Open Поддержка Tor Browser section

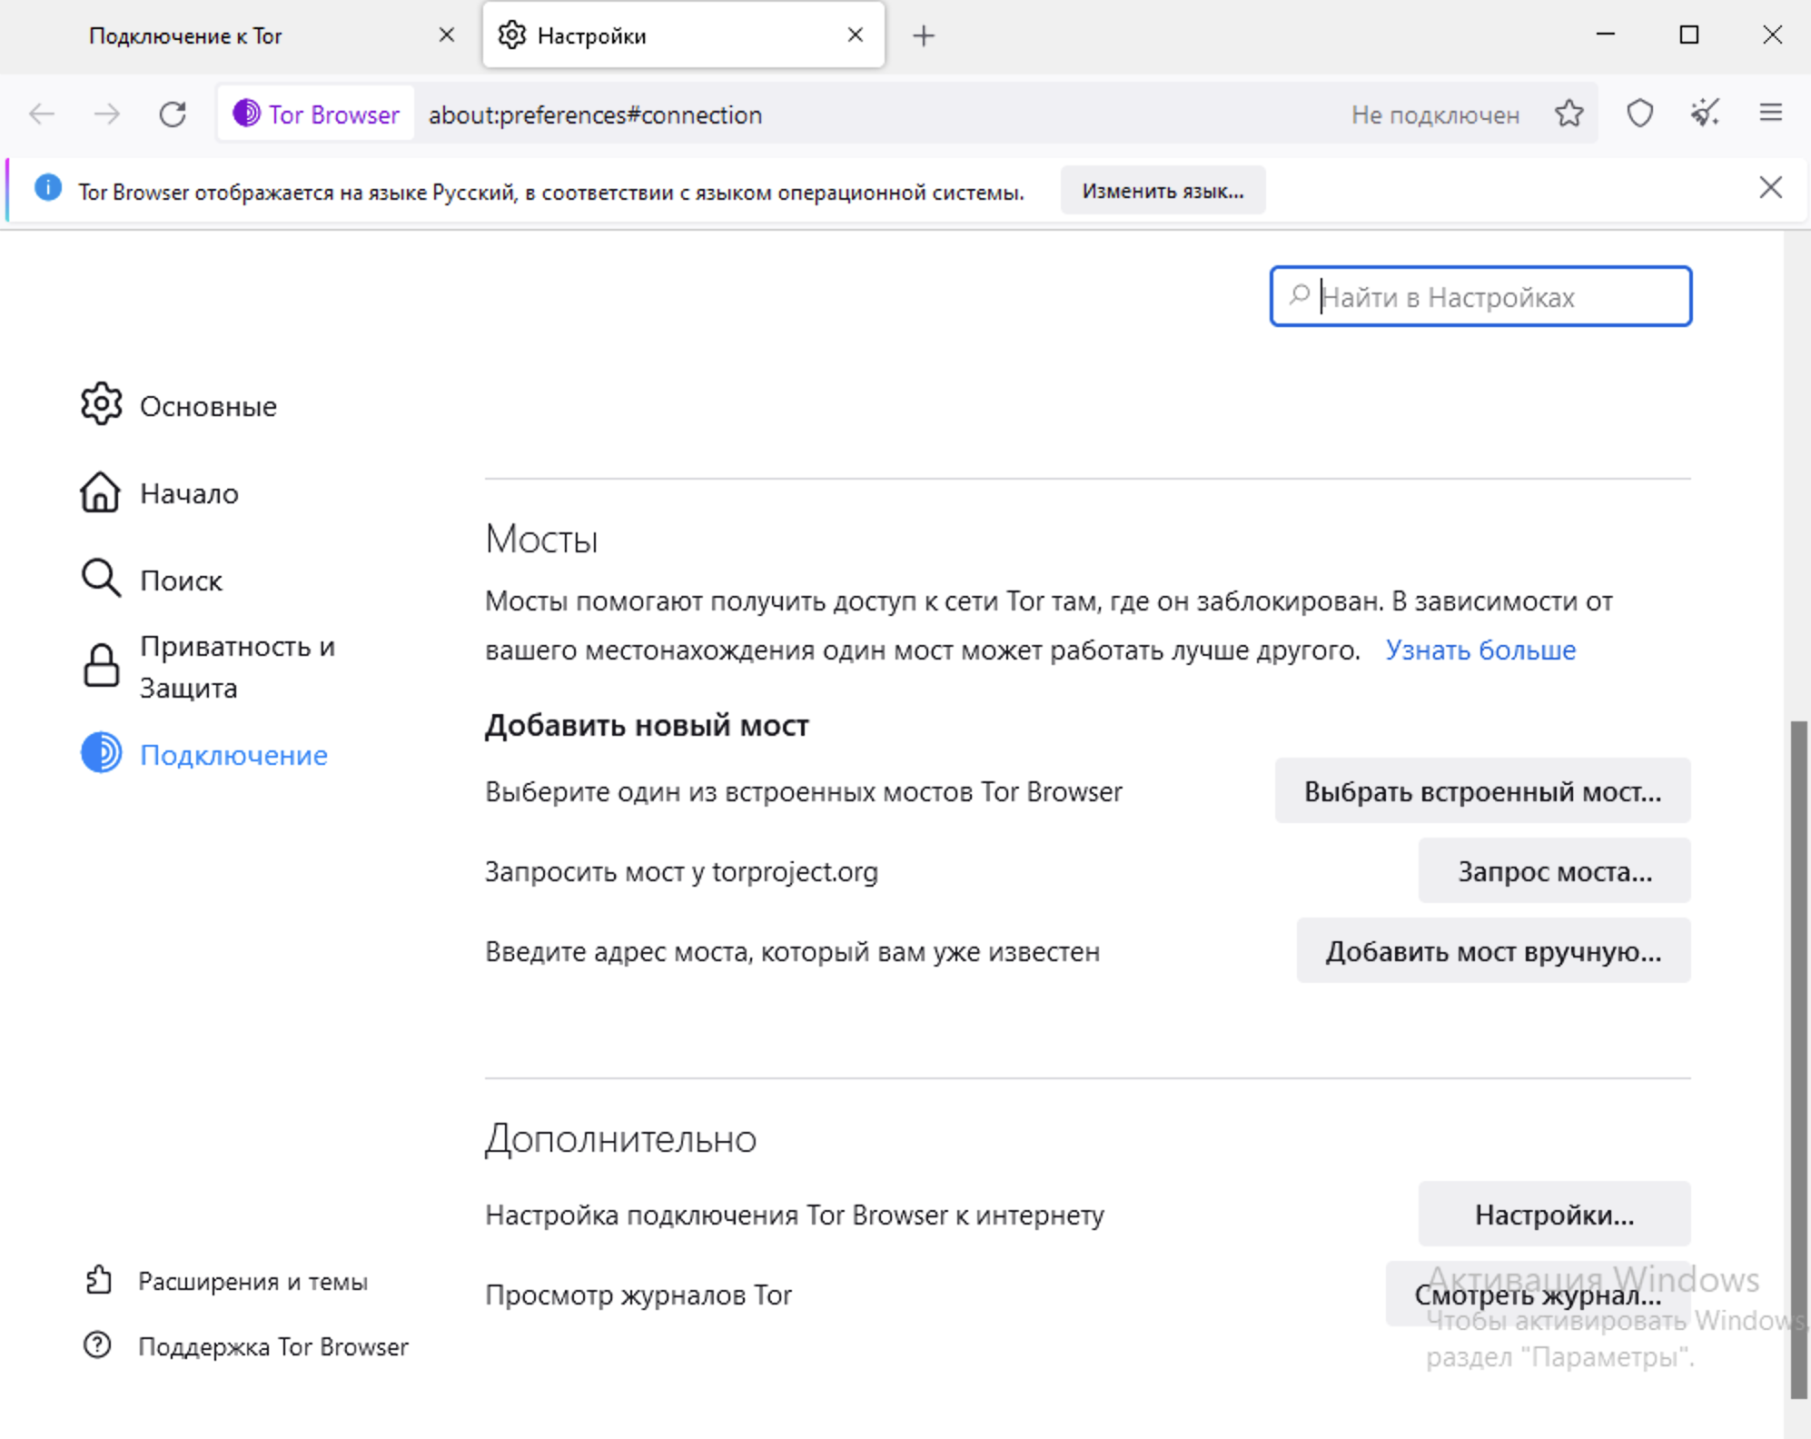click(272, 1342)
